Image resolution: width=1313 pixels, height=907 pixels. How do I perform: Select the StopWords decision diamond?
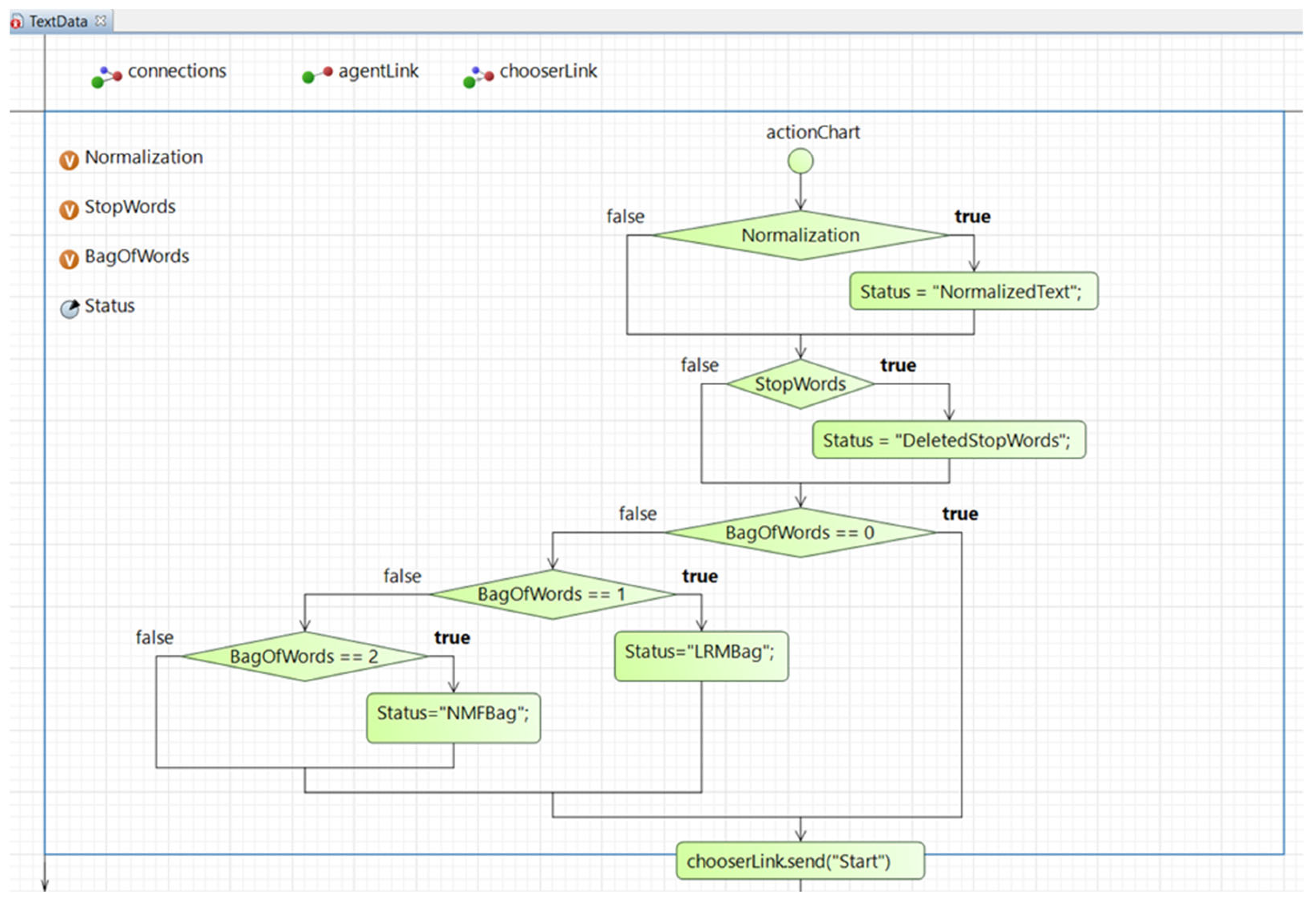coord(800,384)
